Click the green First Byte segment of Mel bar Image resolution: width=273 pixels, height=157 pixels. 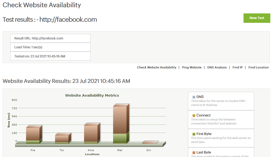click(120, 138)
